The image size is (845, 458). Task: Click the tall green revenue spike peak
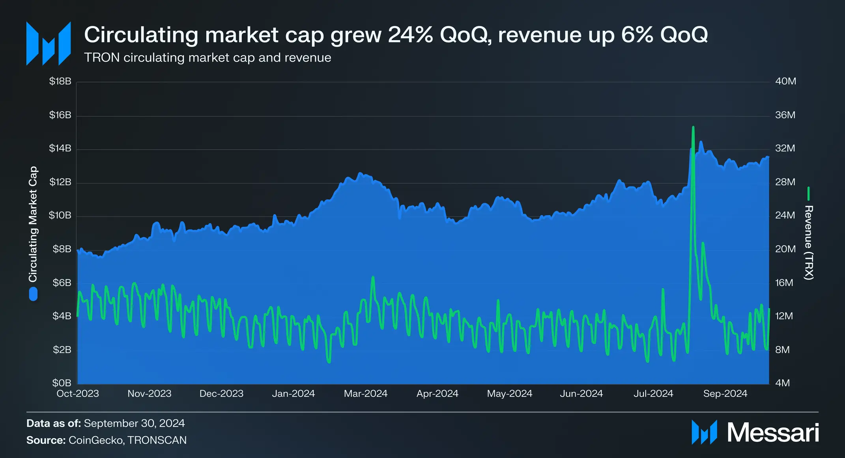coord(693,127)
